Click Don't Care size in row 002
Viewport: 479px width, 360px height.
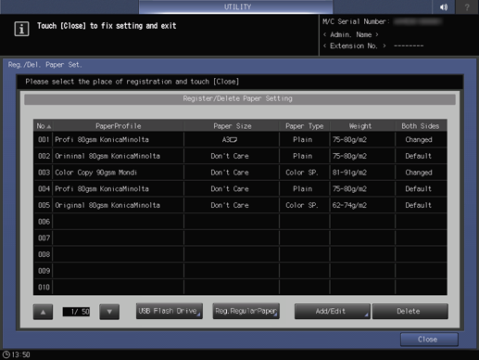230,156
